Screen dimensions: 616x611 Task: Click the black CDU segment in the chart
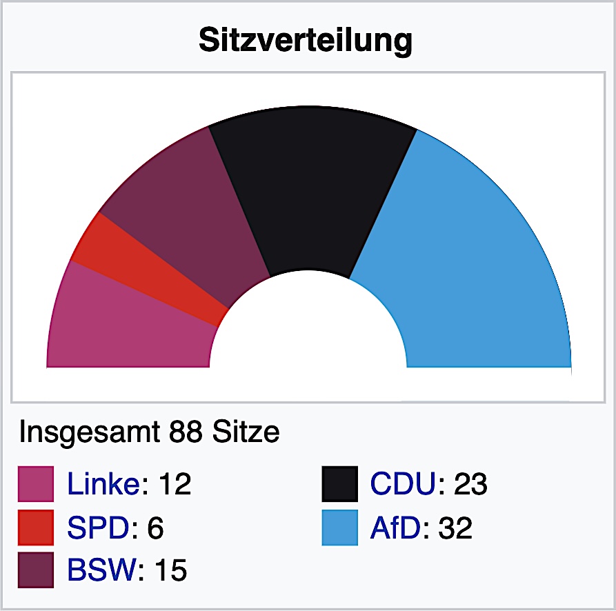pos(312,193)
